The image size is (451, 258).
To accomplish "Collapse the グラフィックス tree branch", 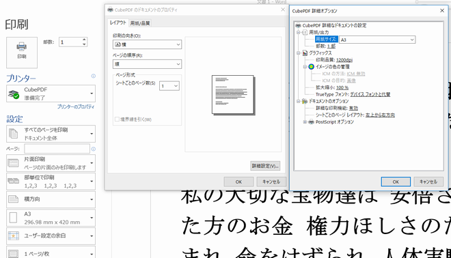I will (x=299, y=53).
